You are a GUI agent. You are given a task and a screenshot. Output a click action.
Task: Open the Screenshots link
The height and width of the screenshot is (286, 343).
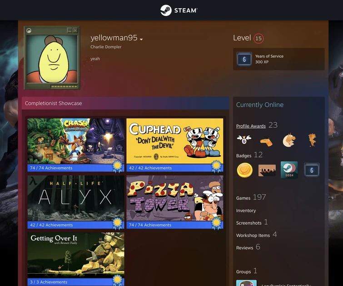click(249, 223)
